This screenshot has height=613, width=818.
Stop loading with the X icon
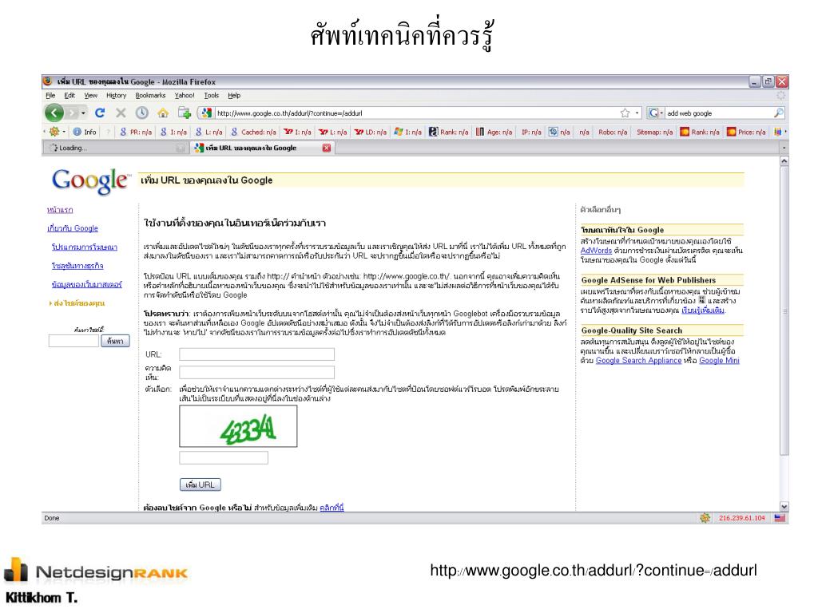point(121,113)
